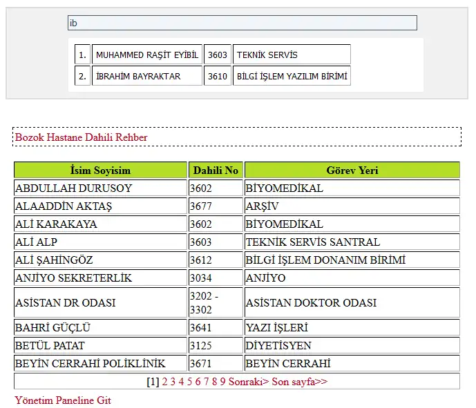Click the Sonraki> next page link
Screen dimensions: 476x408
tap(249, 381)
